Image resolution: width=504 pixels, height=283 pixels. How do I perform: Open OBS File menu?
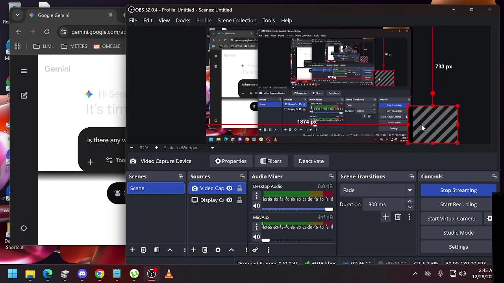(133, 20)
